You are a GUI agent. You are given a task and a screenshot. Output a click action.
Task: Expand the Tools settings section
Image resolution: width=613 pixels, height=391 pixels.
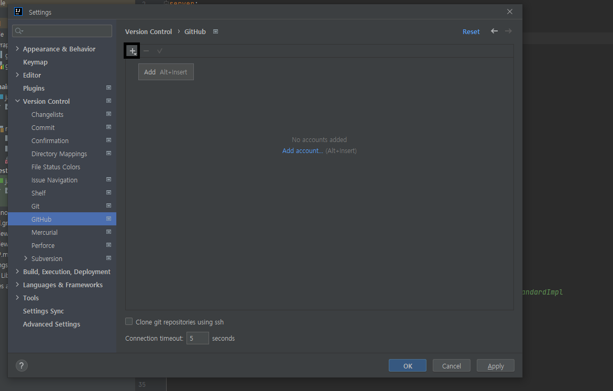[17, 298]
